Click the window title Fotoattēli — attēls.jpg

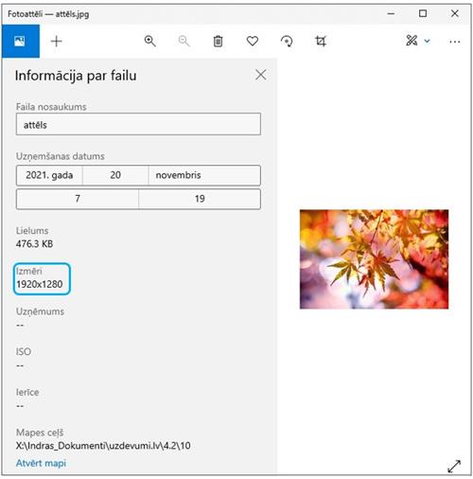[x=48, y=14]
